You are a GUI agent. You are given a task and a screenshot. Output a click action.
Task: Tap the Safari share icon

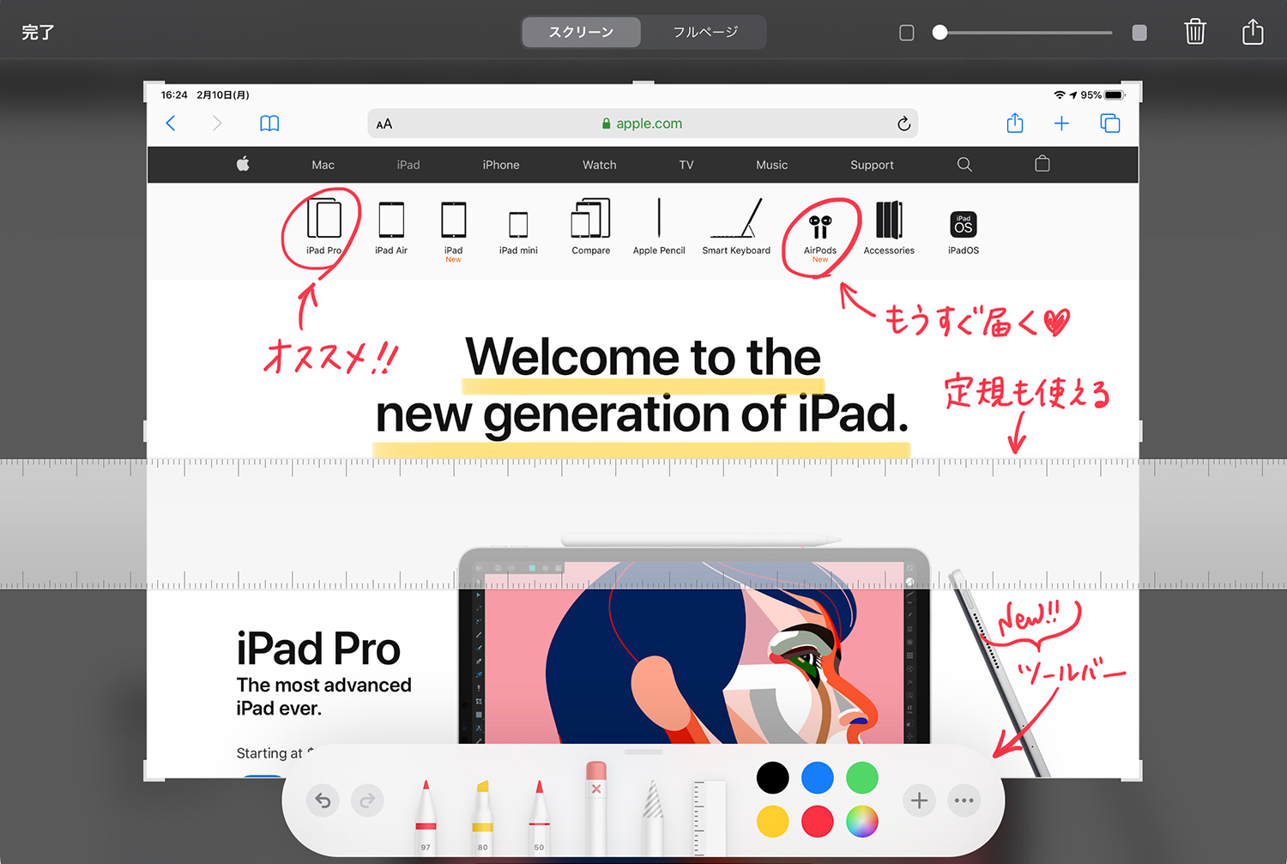(x=1015, y=123)
